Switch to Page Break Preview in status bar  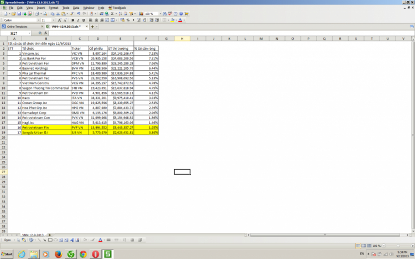click(369, 246)
